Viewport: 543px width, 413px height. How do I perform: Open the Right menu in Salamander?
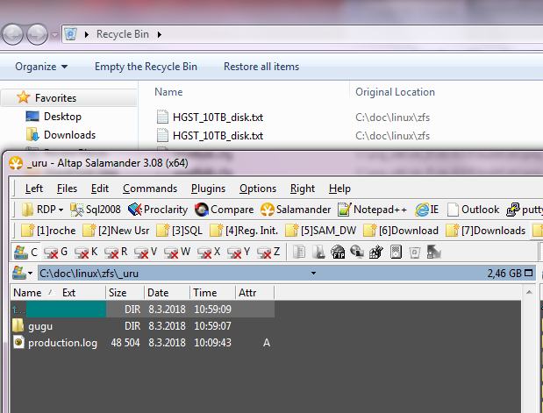303,189
